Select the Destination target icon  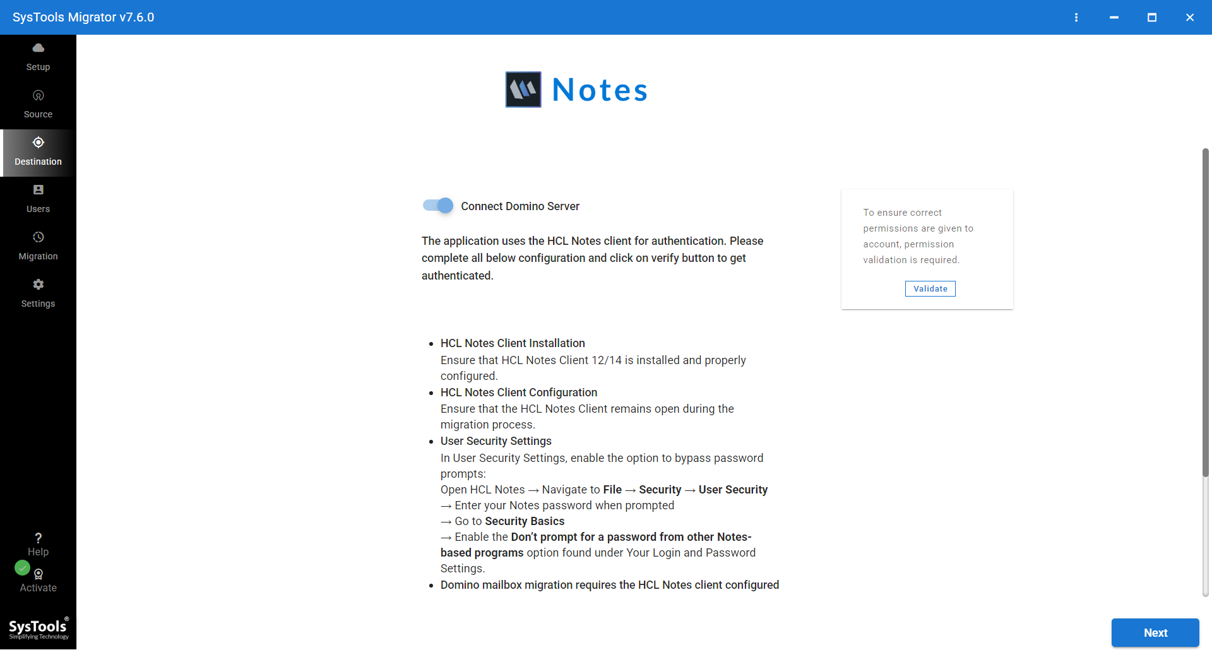pyautogui.click(x=38, y=143)
